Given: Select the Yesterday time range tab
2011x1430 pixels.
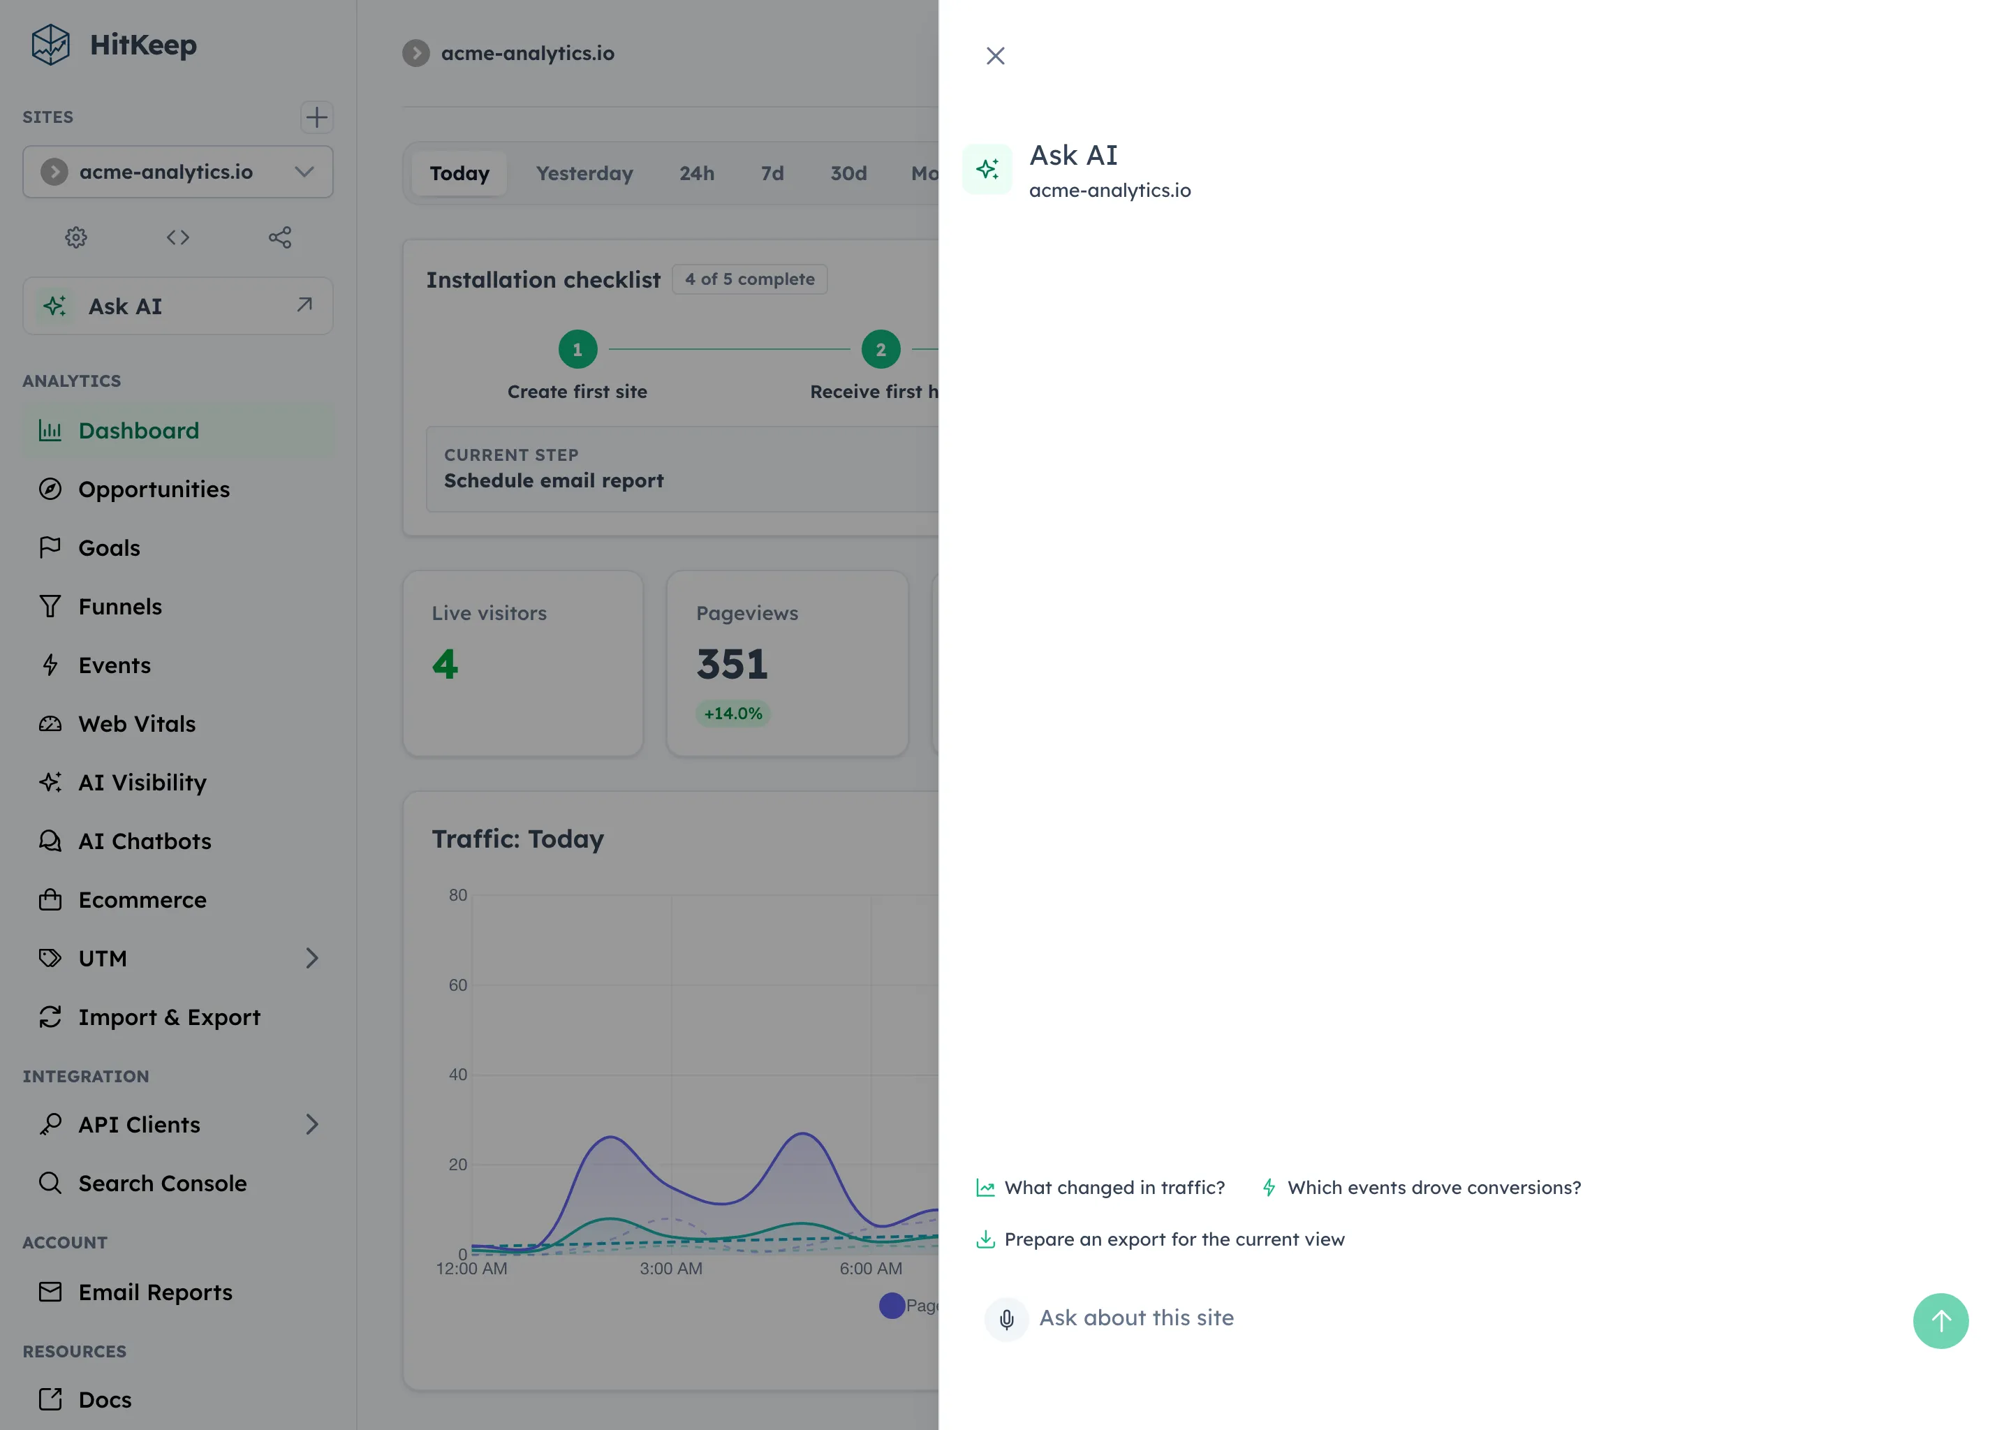Looking at the screenshot, I should tap(584, 173).
